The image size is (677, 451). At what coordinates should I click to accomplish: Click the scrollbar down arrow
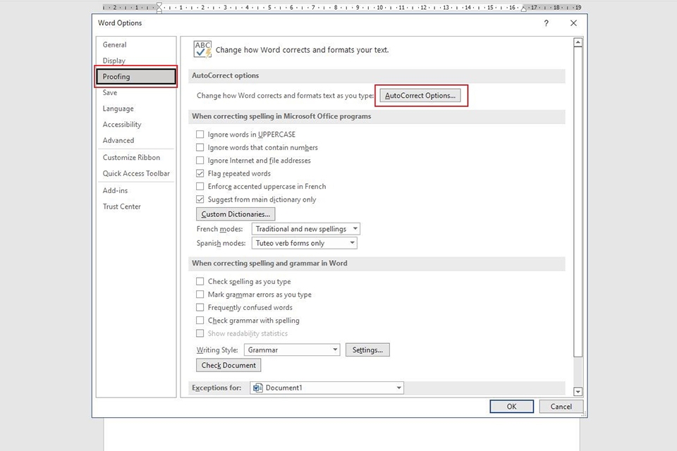(578, 392)
